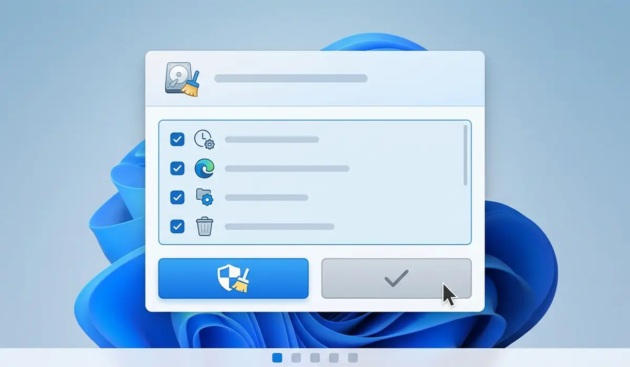Select the third taskbar dot

pos(315,358)
